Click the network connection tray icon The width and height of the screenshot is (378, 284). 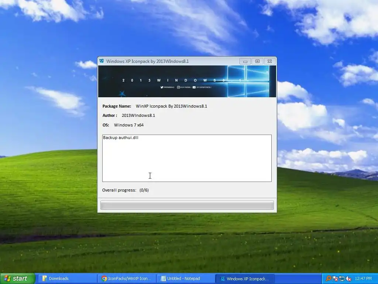(x=341, y=279)
